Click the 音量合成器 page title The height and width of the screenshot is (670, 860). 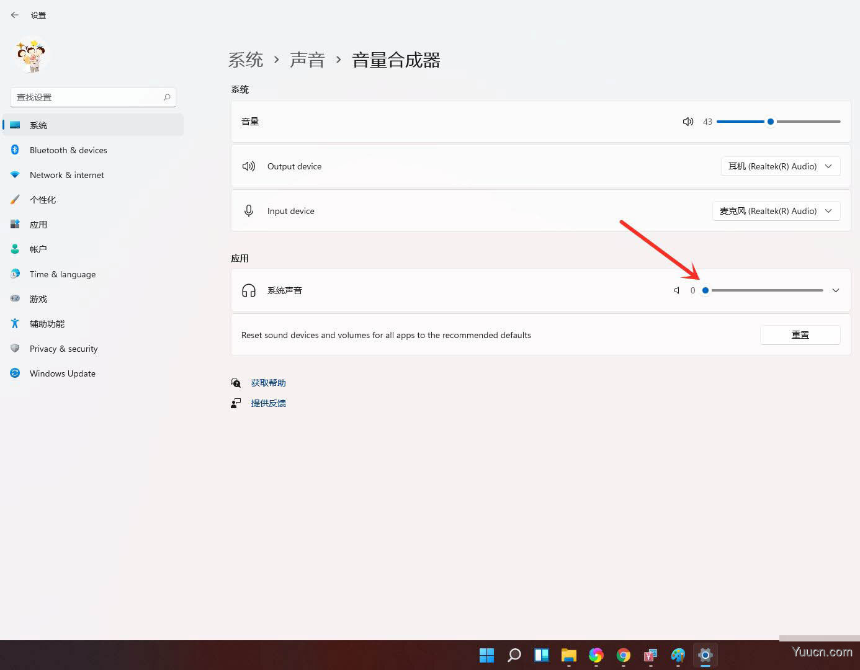[x=396, y=60]
